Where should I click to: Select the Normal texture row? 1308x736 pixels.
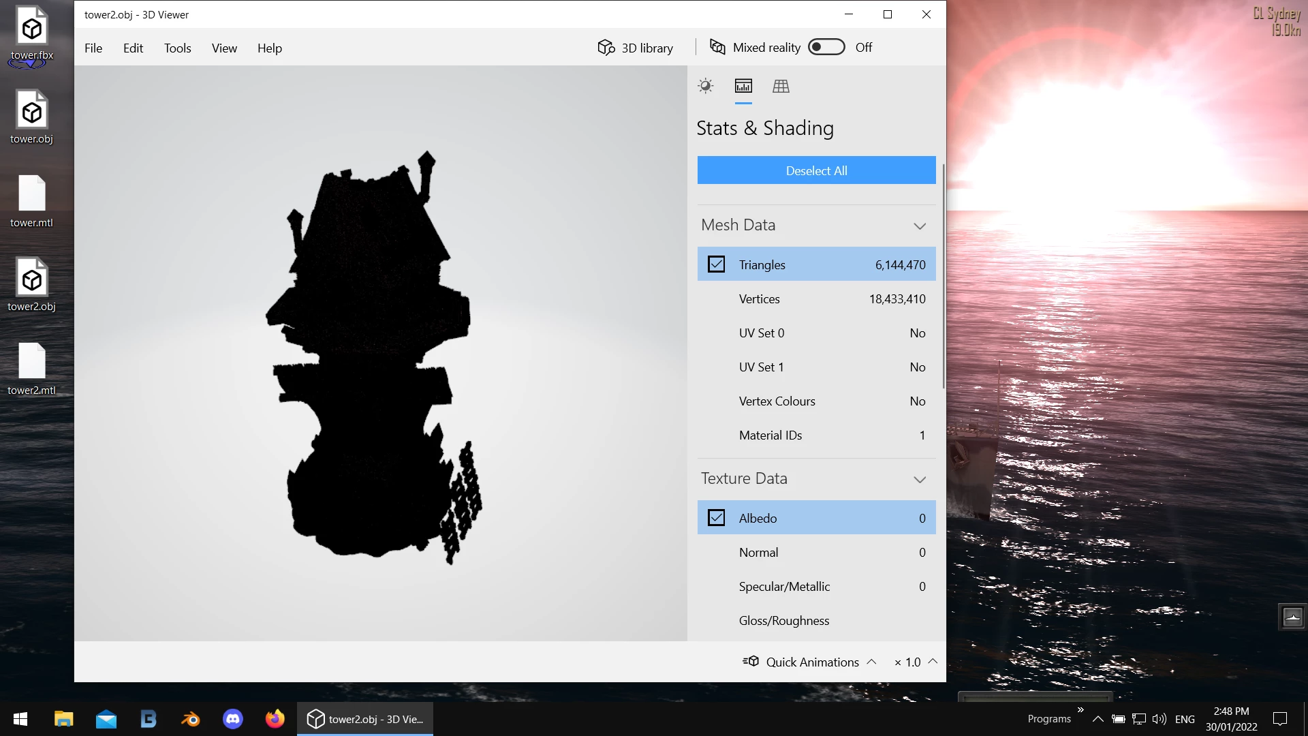[816, 552]
